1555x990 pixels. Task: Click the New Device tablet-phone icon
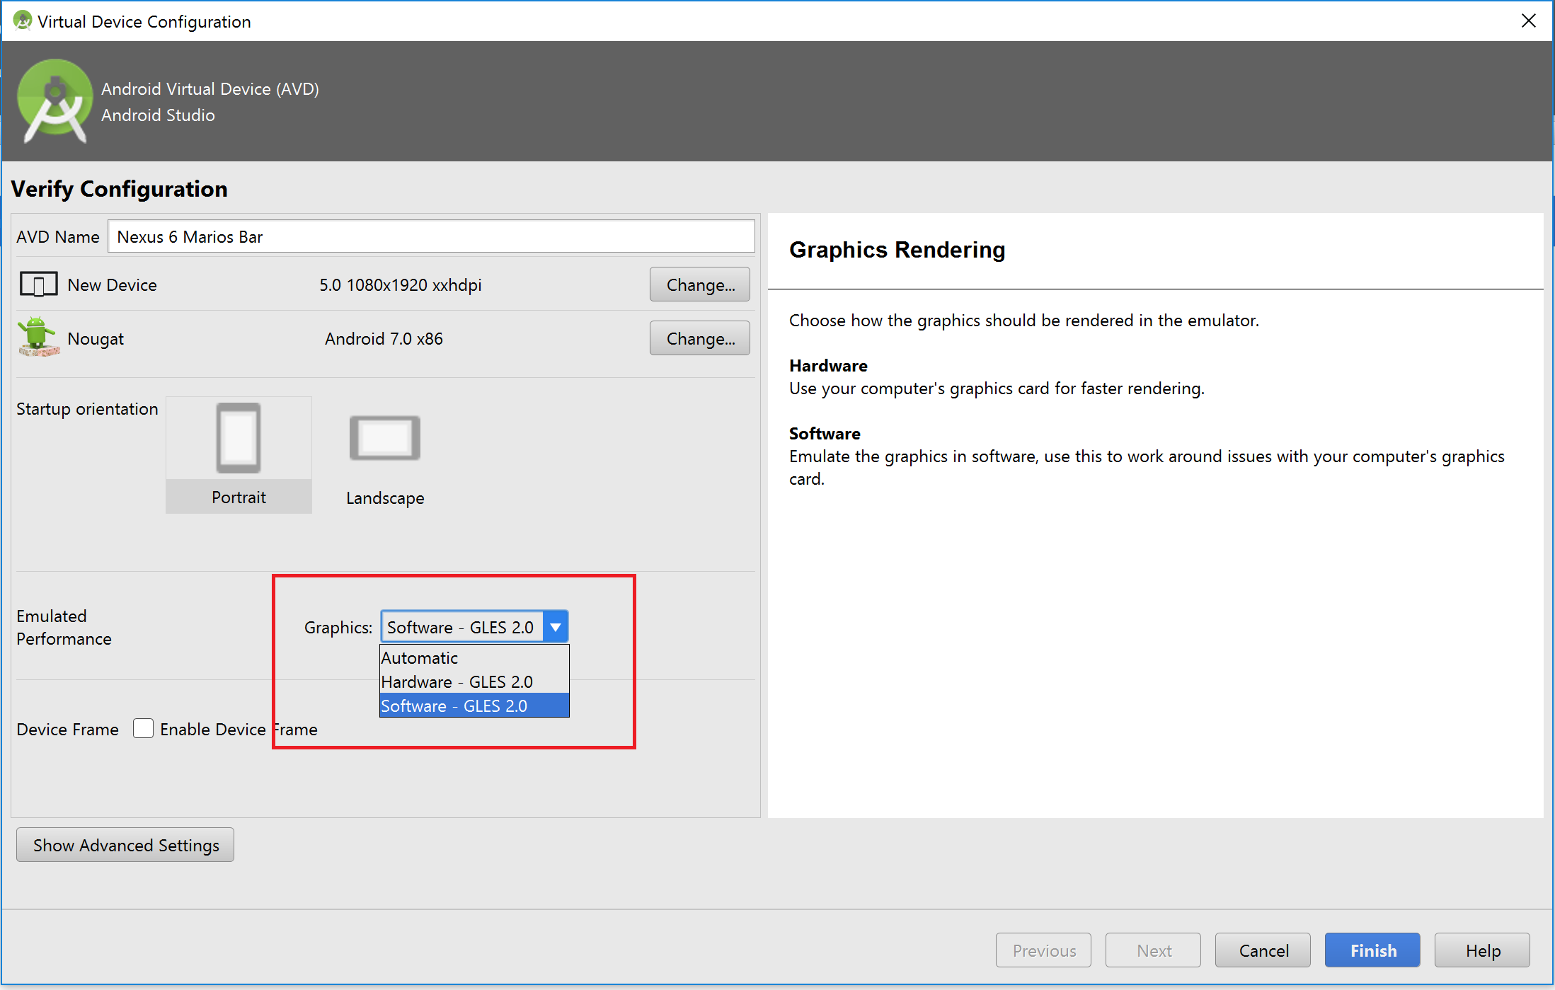pos(38,284)
